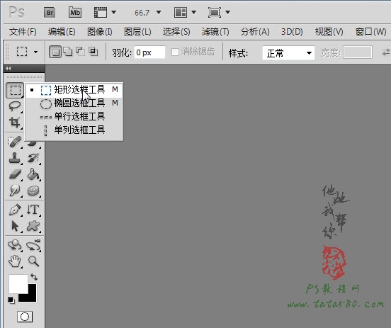
Task: Select the Sponge tool
Action: 33,191
